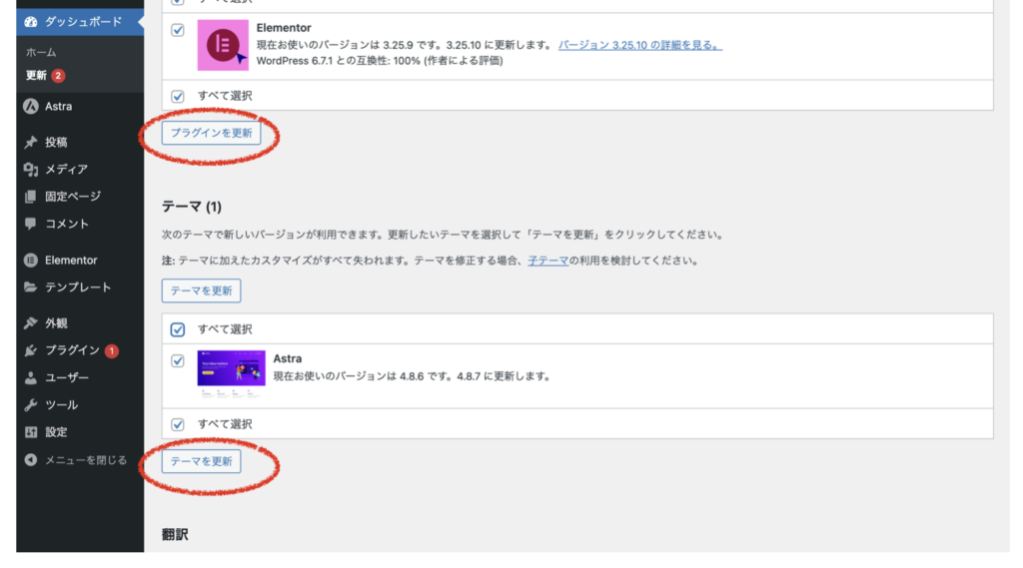Open the メディア media icon

click(31, 170)
